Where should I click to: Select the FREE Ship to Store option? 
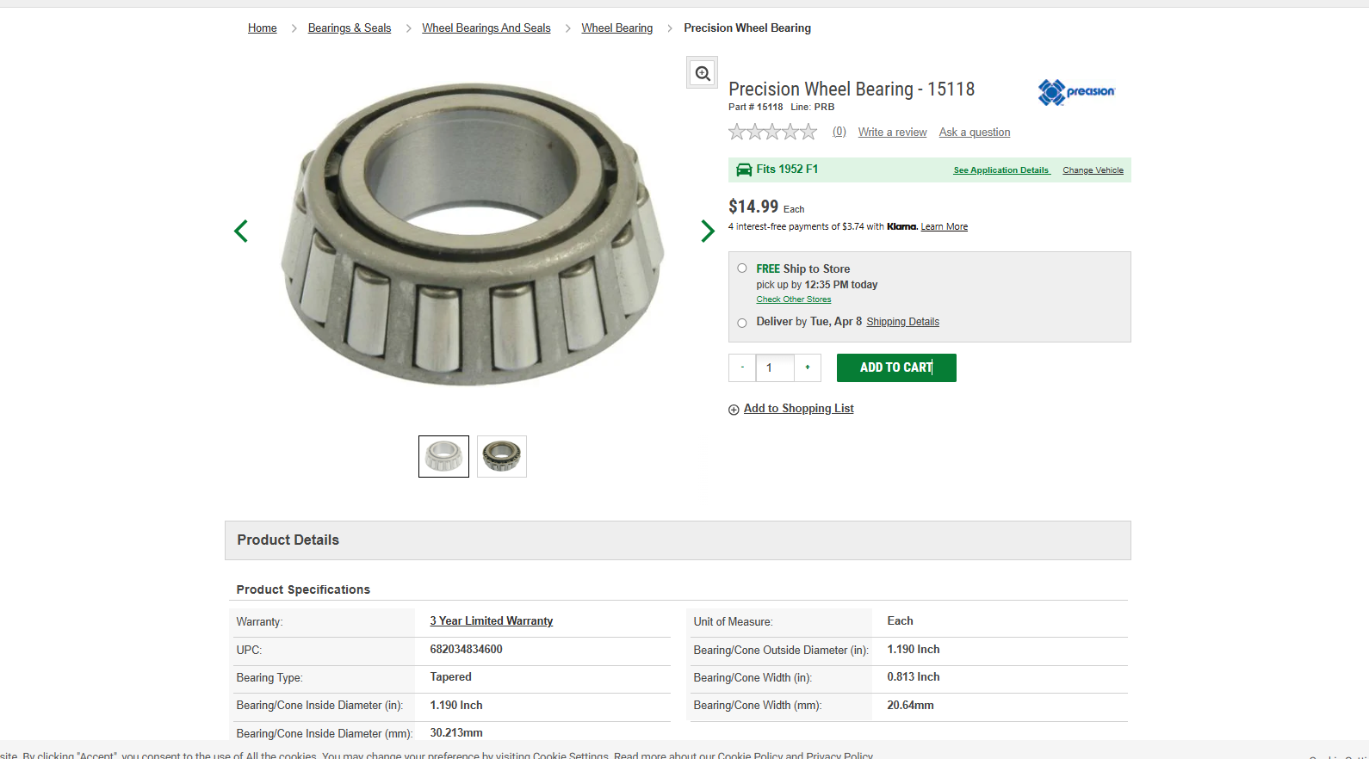pos(742,268)
